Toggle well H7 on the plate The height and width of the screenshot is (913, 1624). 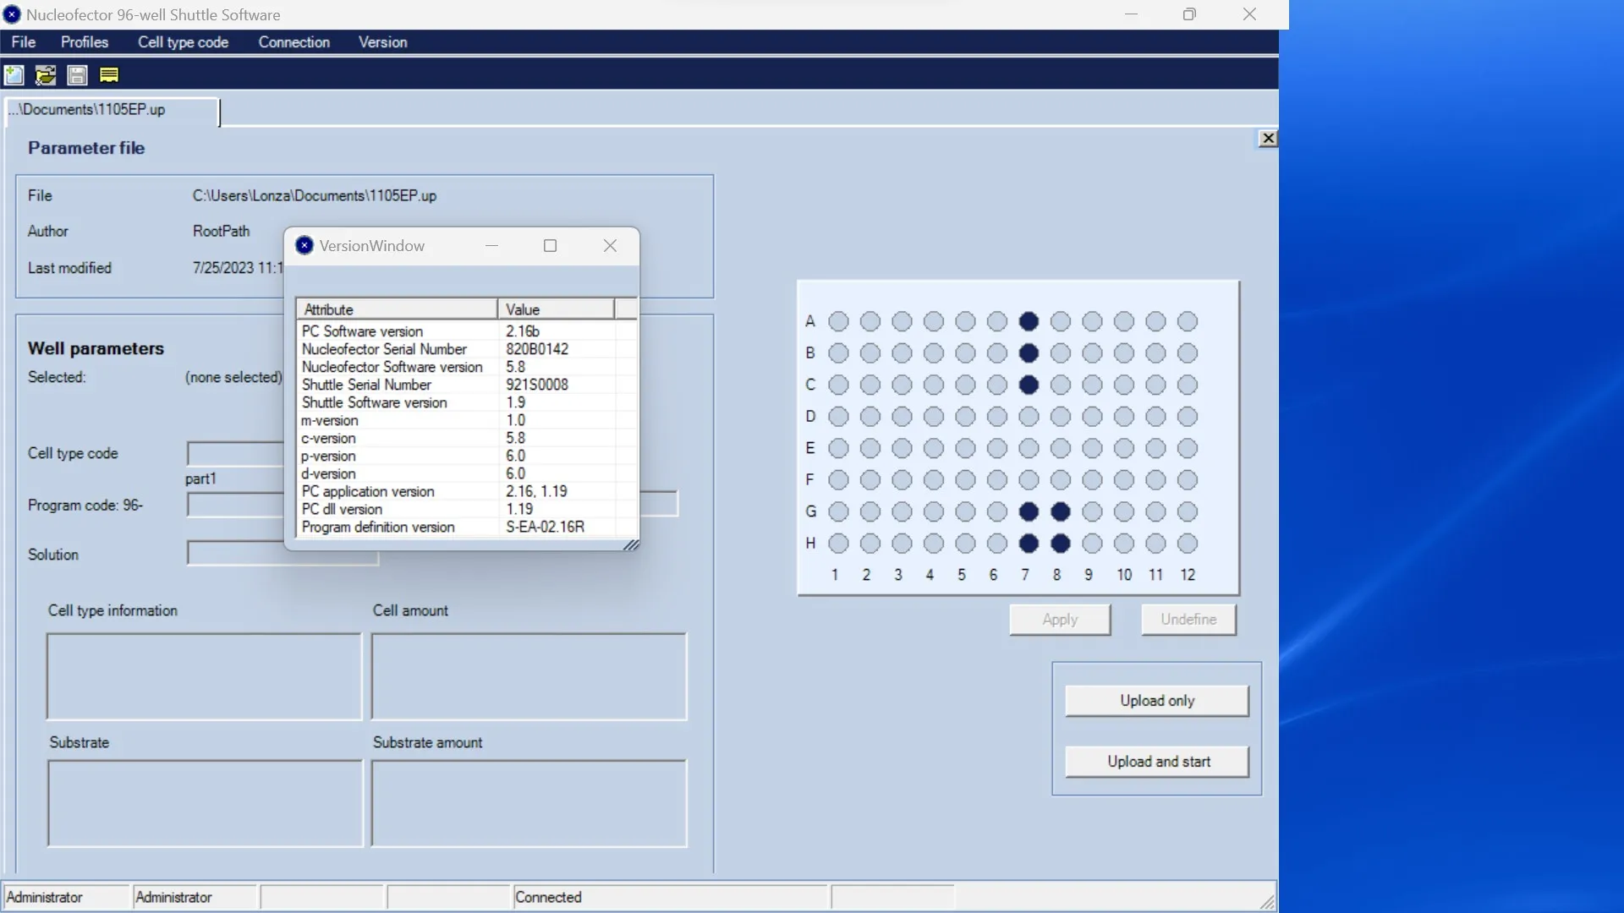[1029, 544]
